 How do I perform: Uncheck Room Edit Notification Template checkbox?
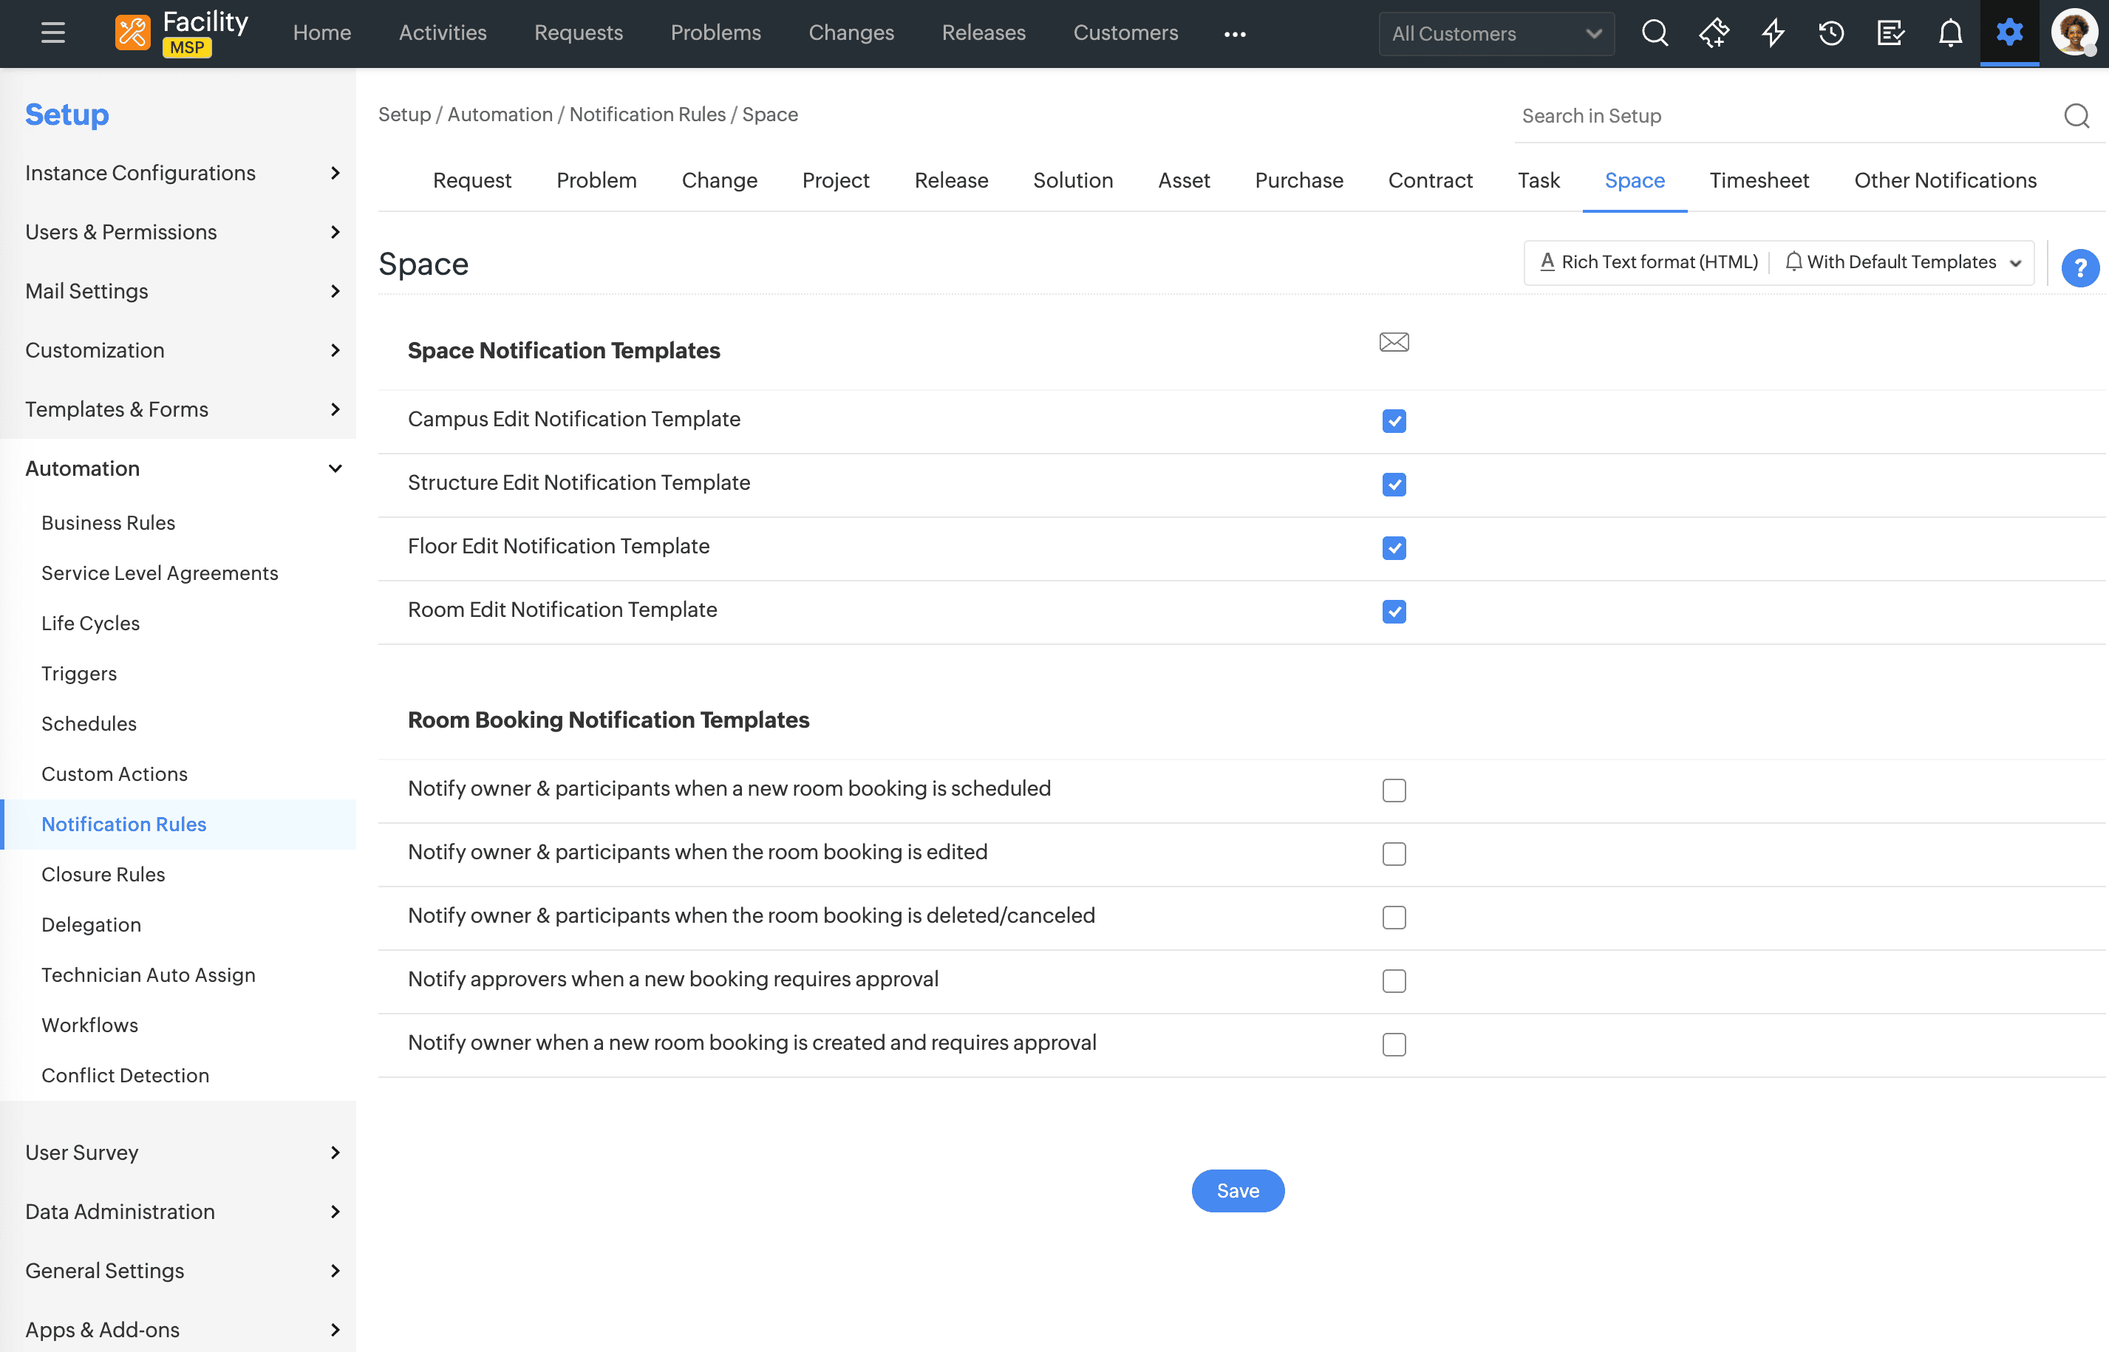(1394, 612)
